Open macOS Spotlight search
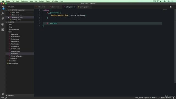Image resolution: width=176 pixels, height=99 pixels. [x=169, y=1]
